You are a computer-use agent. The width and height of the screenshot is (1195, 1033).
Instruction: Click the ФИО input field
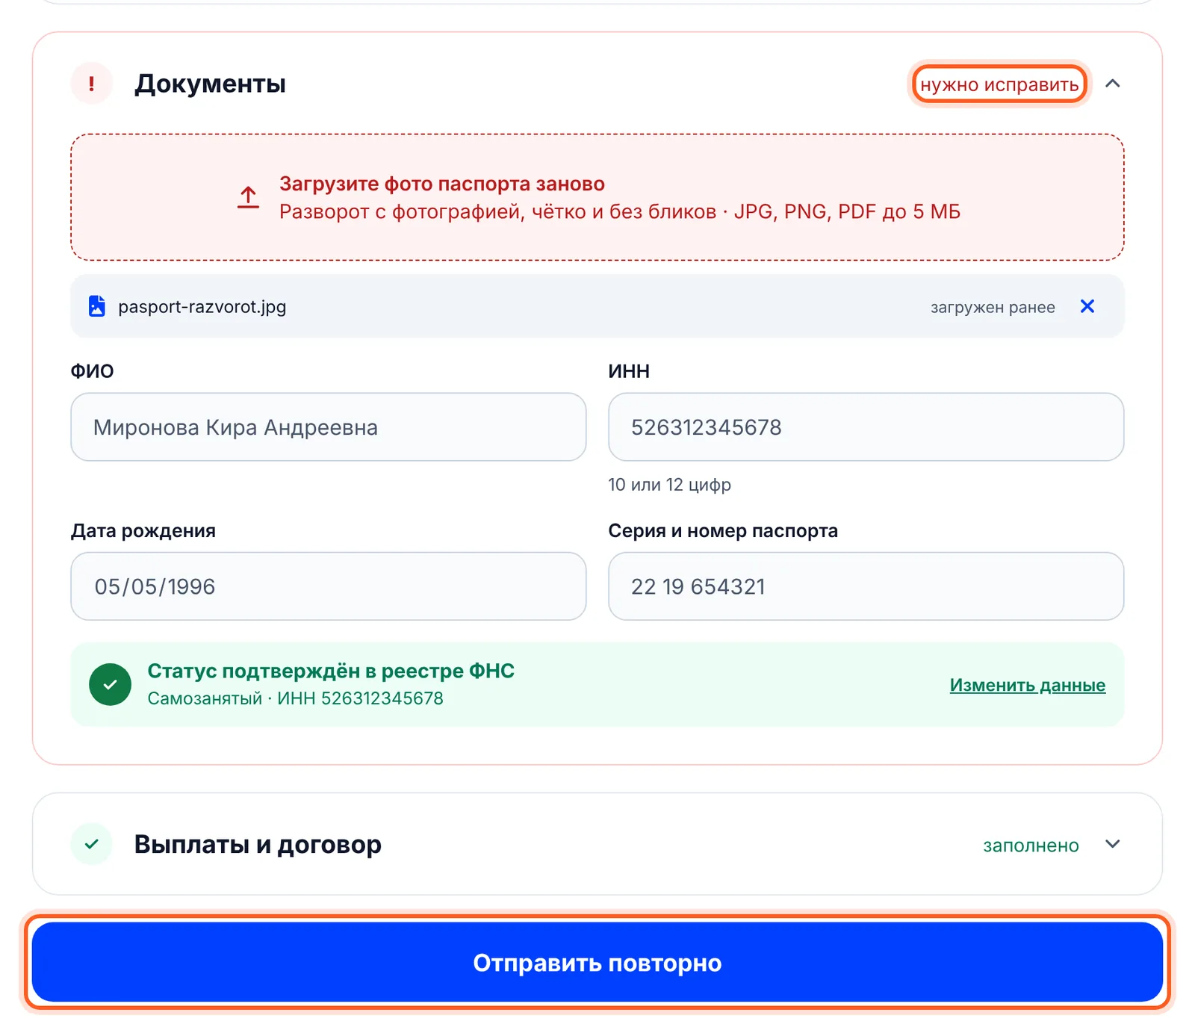tap(329, 427)
